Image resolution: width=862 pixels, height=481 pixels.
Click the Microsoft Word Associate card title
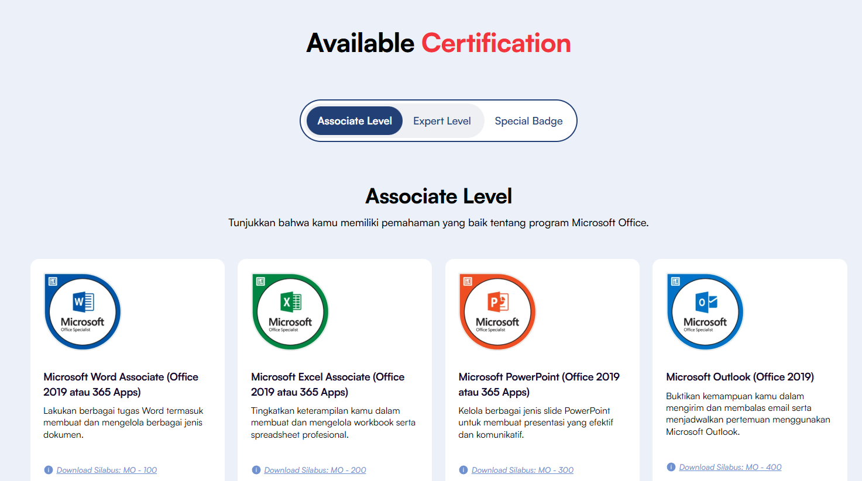point(121,383)
